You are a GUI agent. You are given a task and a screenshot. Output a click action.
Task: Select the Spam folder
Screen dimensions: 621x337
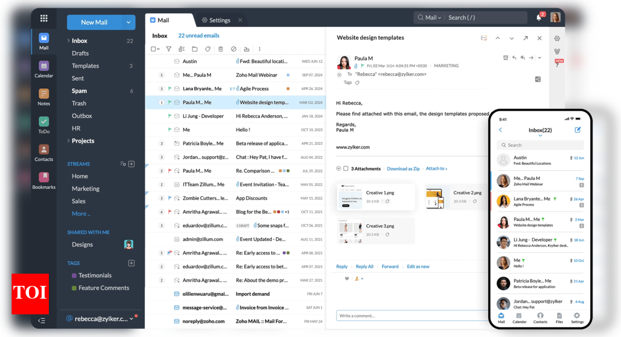point(79,91)
